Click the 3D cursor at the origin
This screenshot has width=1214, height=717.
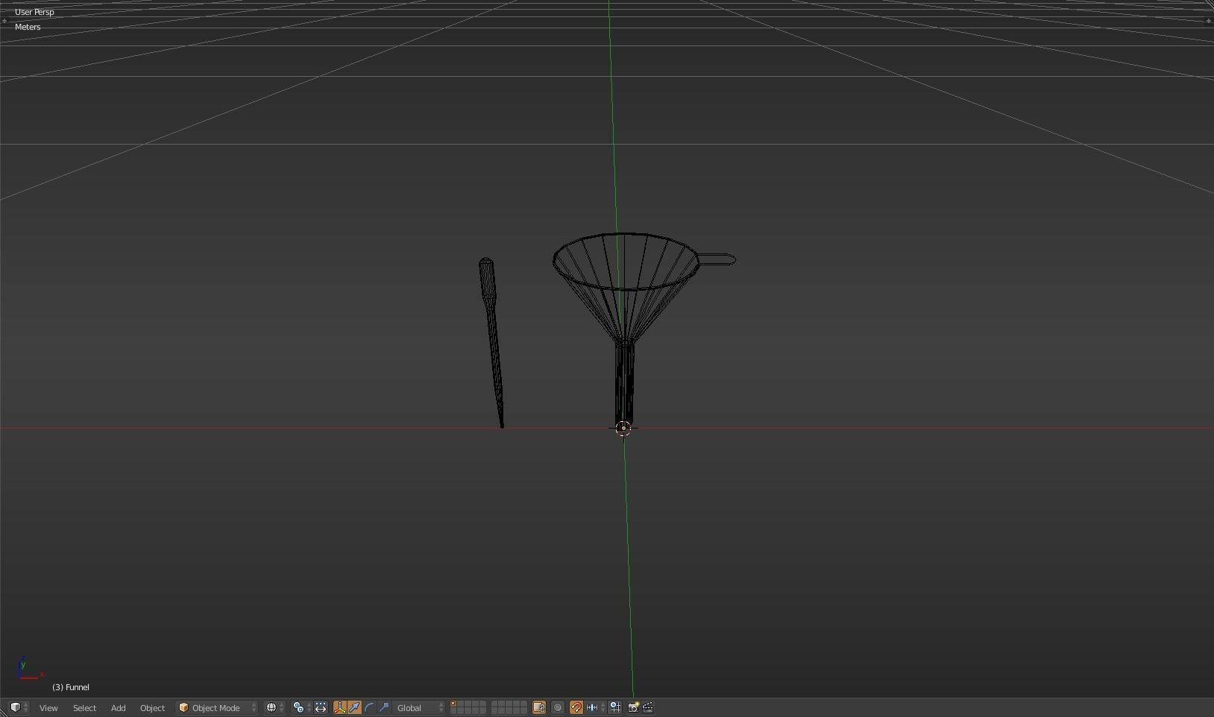coord(623,428)
